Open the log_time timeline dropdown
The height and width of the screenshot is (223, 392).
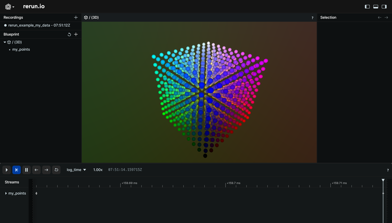[77, 170]
